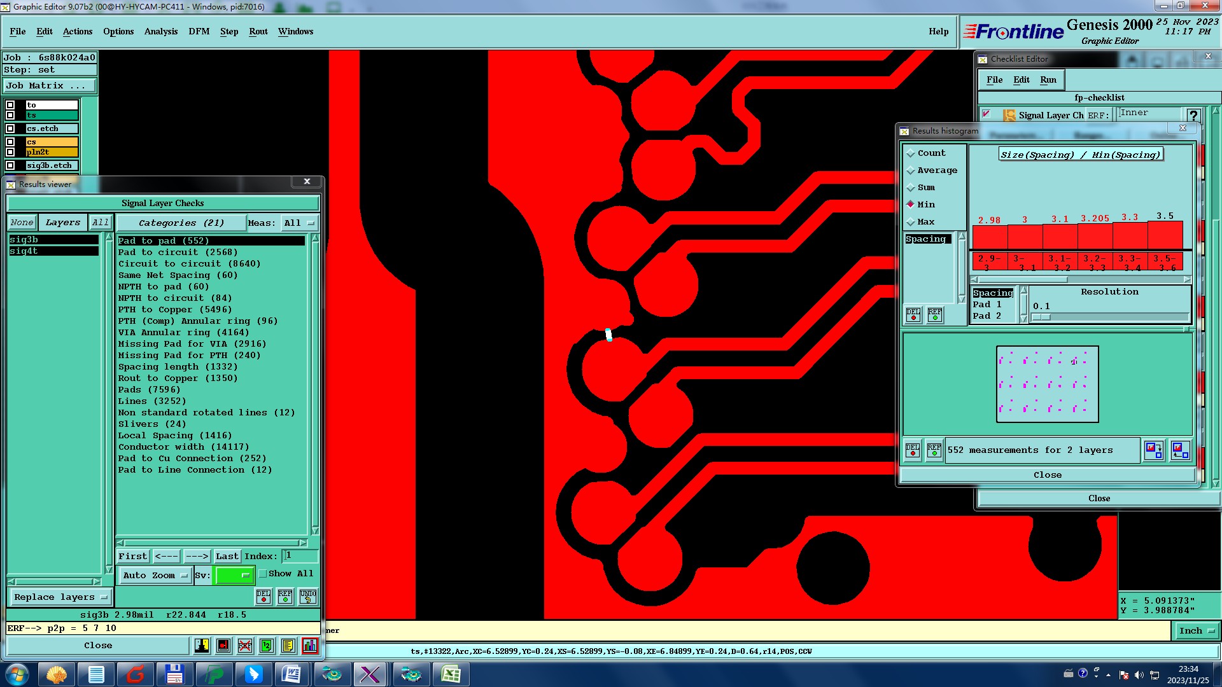Select the Max radio option
The height and width of the screenshot is (687, 1222).
(x=911, y=222)
